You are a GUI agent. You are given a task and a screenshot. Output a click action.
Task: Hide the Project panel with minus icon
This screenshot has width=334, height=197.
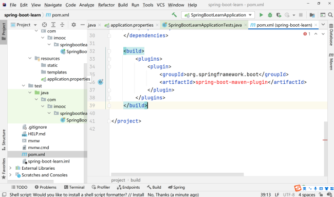pos(83,25)
